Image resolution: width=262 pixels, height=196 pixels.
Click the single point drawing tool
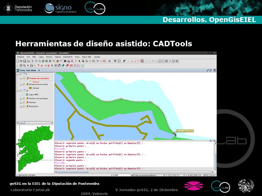[128, 61]
